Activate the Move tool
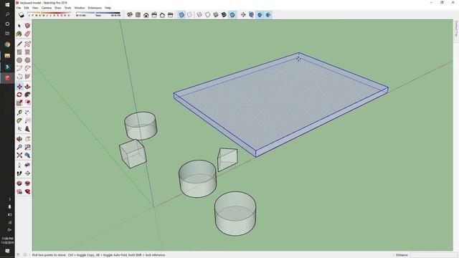Screen dimensions: 459x258 (19, 87)
